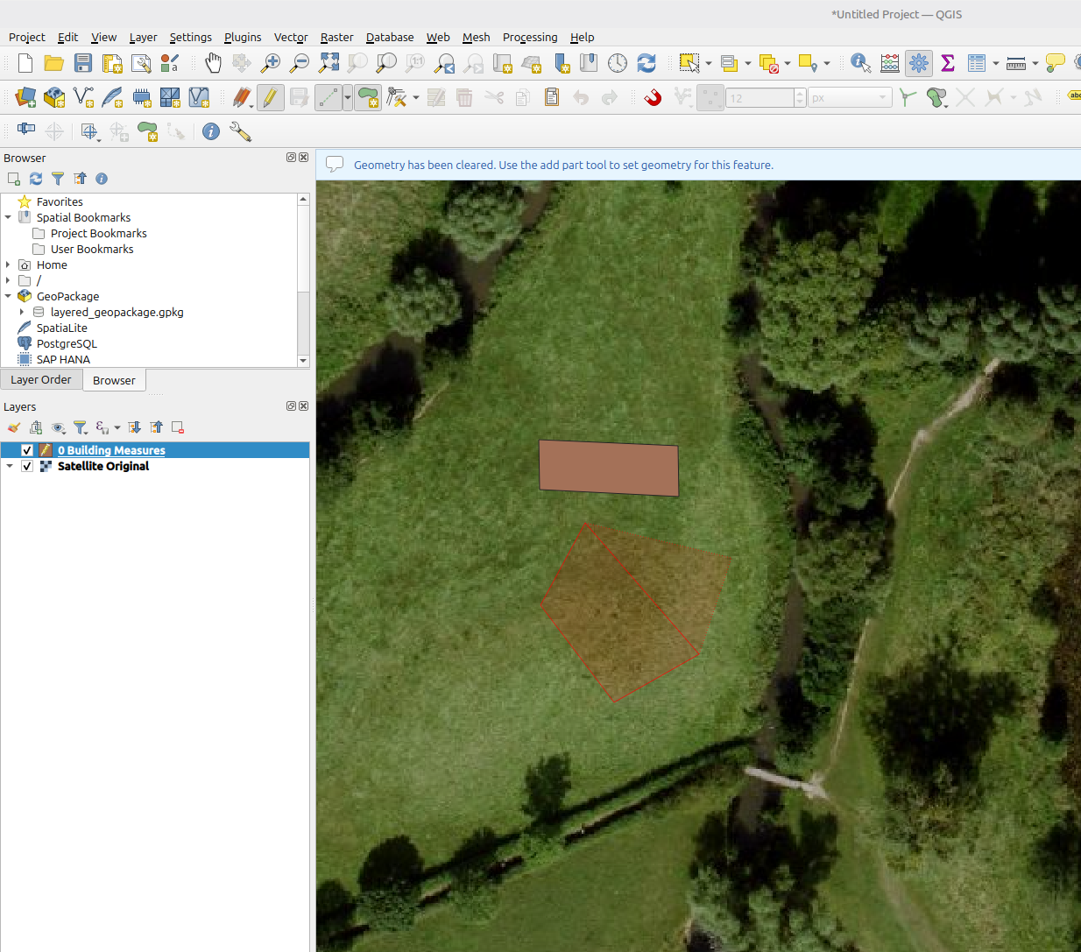Activate the Zoom In tool
This screenshot has height=952, width=1081.
tap(270, 63)
